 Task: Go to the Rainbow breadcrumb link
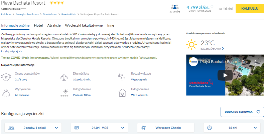(x=6, y=14)
